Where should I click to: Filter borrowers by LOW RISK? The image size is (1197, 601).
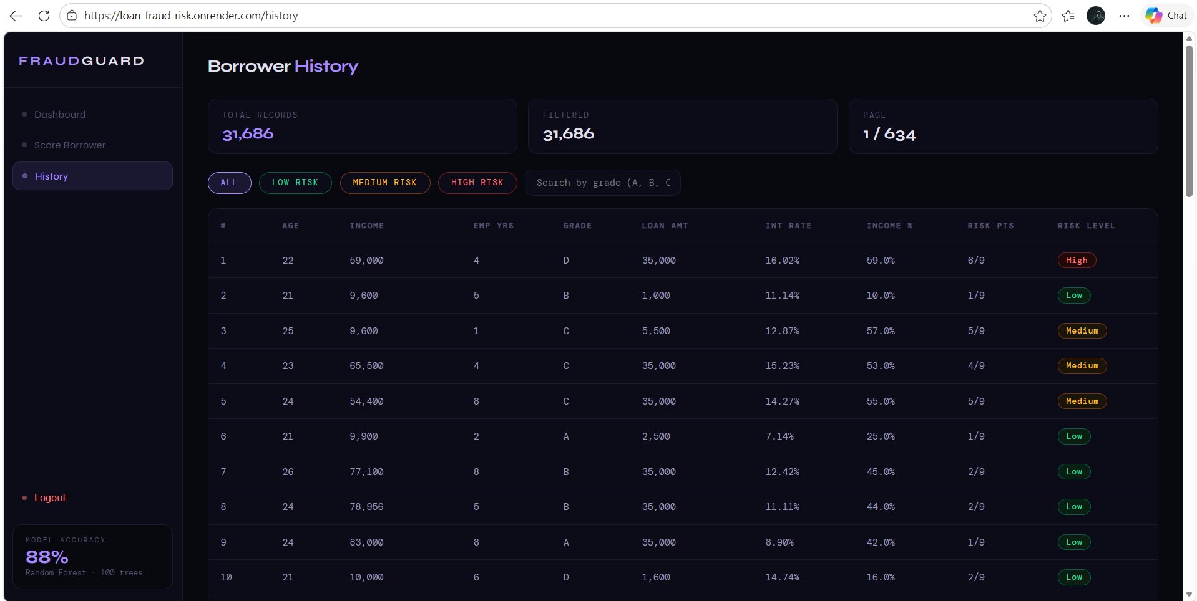pos(295,183)
